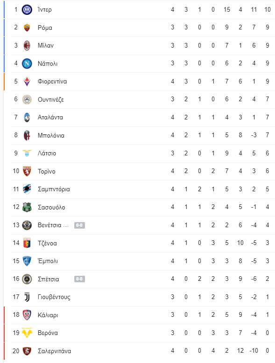This screenshot has height=363, width=275.
Task: Select the Σασουόλο row name
Action: [x=51, y=207]
